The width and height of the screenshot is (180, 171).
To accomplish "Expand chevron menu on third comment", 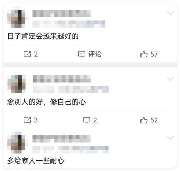I will tap(170, 138).
